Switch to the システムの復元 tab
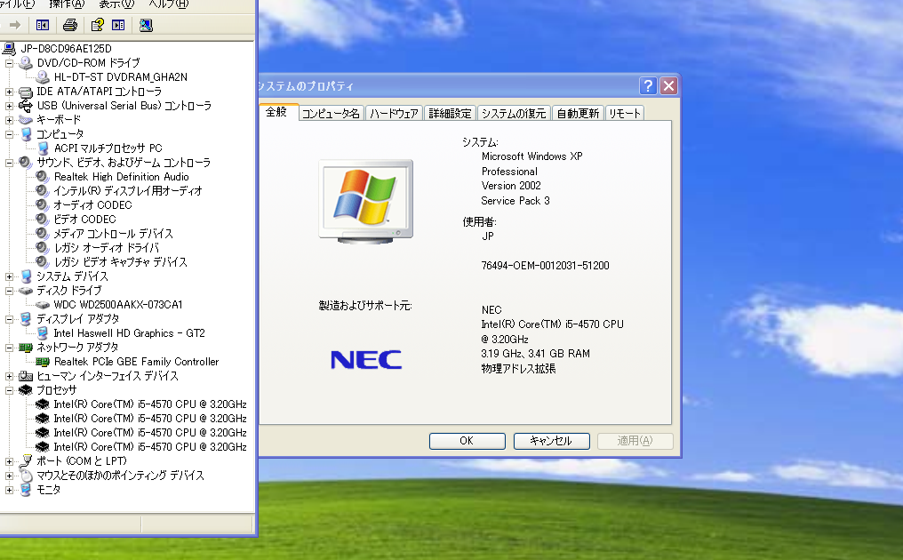903x560 pixels. pos(514,114)
